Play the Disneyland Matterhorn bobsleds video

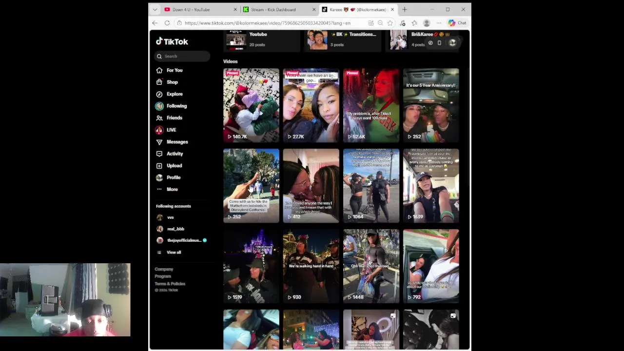click(x=251, y=186)
